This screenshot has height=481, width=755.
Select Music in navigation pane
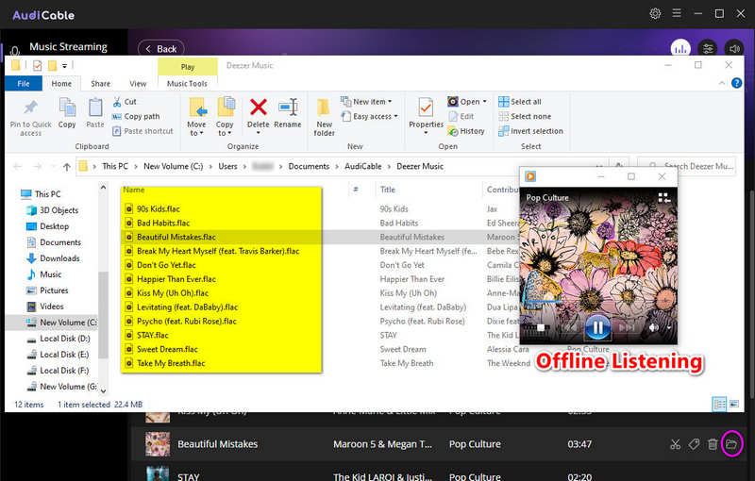(x=51, y=274)
